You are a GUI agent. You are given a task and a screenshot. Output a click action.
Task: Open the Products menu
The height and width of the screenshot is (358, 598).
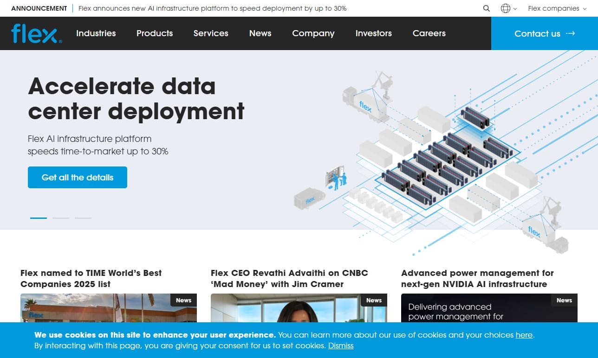[x=155, y=33]
